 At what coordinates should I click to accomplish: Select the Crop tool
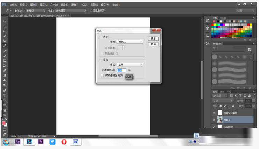click(x=5, y=41)
